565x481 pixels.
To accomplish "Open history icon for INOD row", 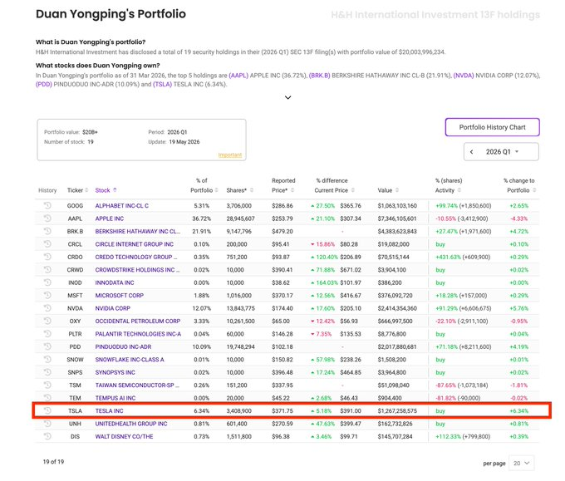I will [x=47, y=282].
